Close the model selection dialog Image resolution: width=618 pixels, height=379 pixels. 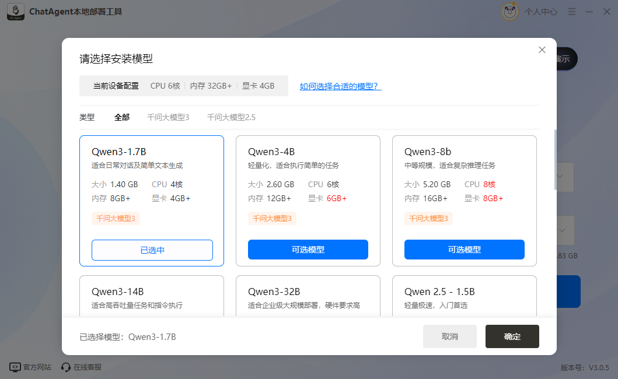[542, 50]
